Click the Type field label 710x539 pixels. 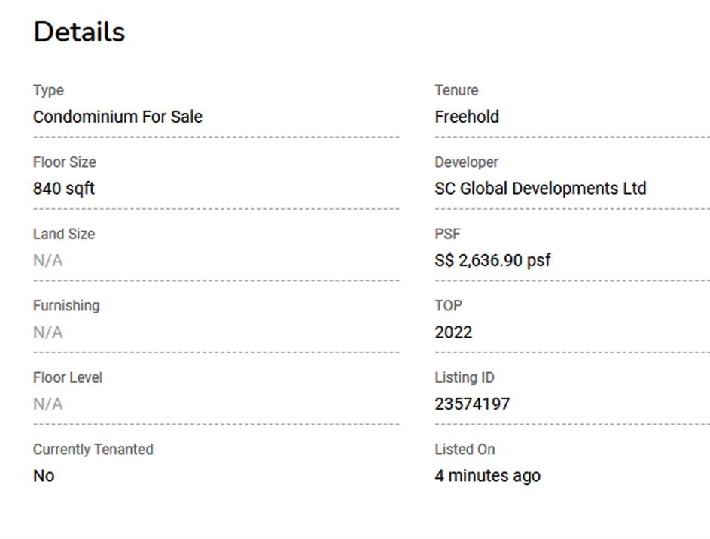[x=48, y=90]
